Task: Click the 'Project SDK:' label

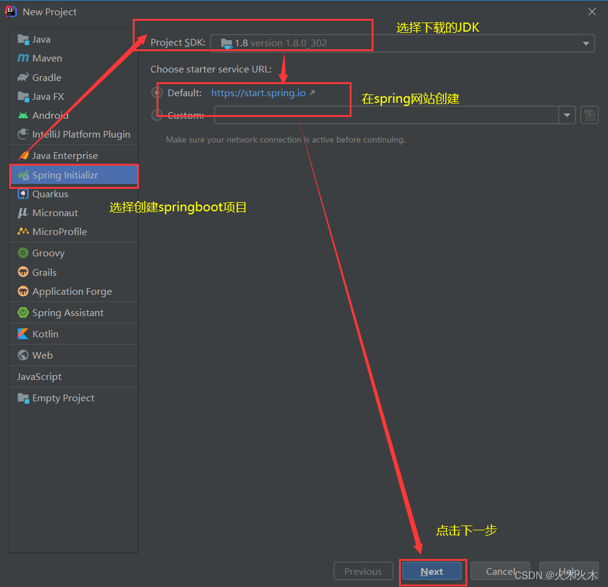Action: point(178,43)
